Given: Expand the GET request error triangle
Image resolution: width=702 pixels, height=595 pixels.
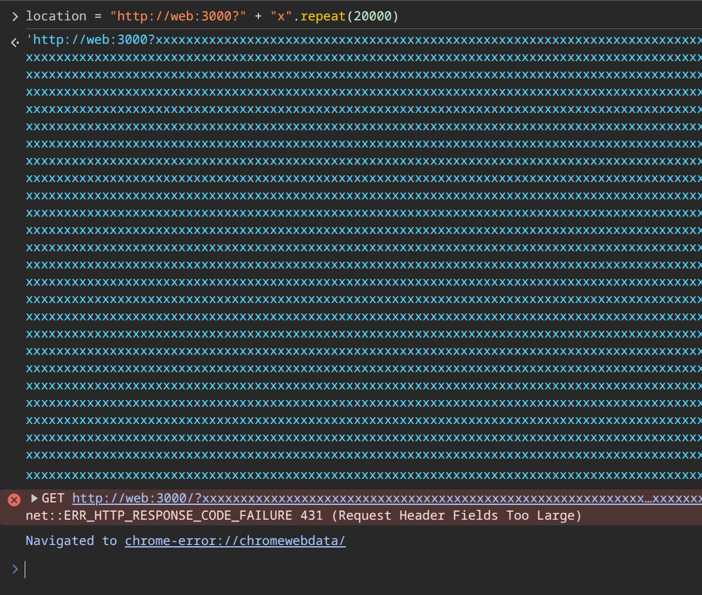Looking at the screenshot, I should (x=35, y=498).
